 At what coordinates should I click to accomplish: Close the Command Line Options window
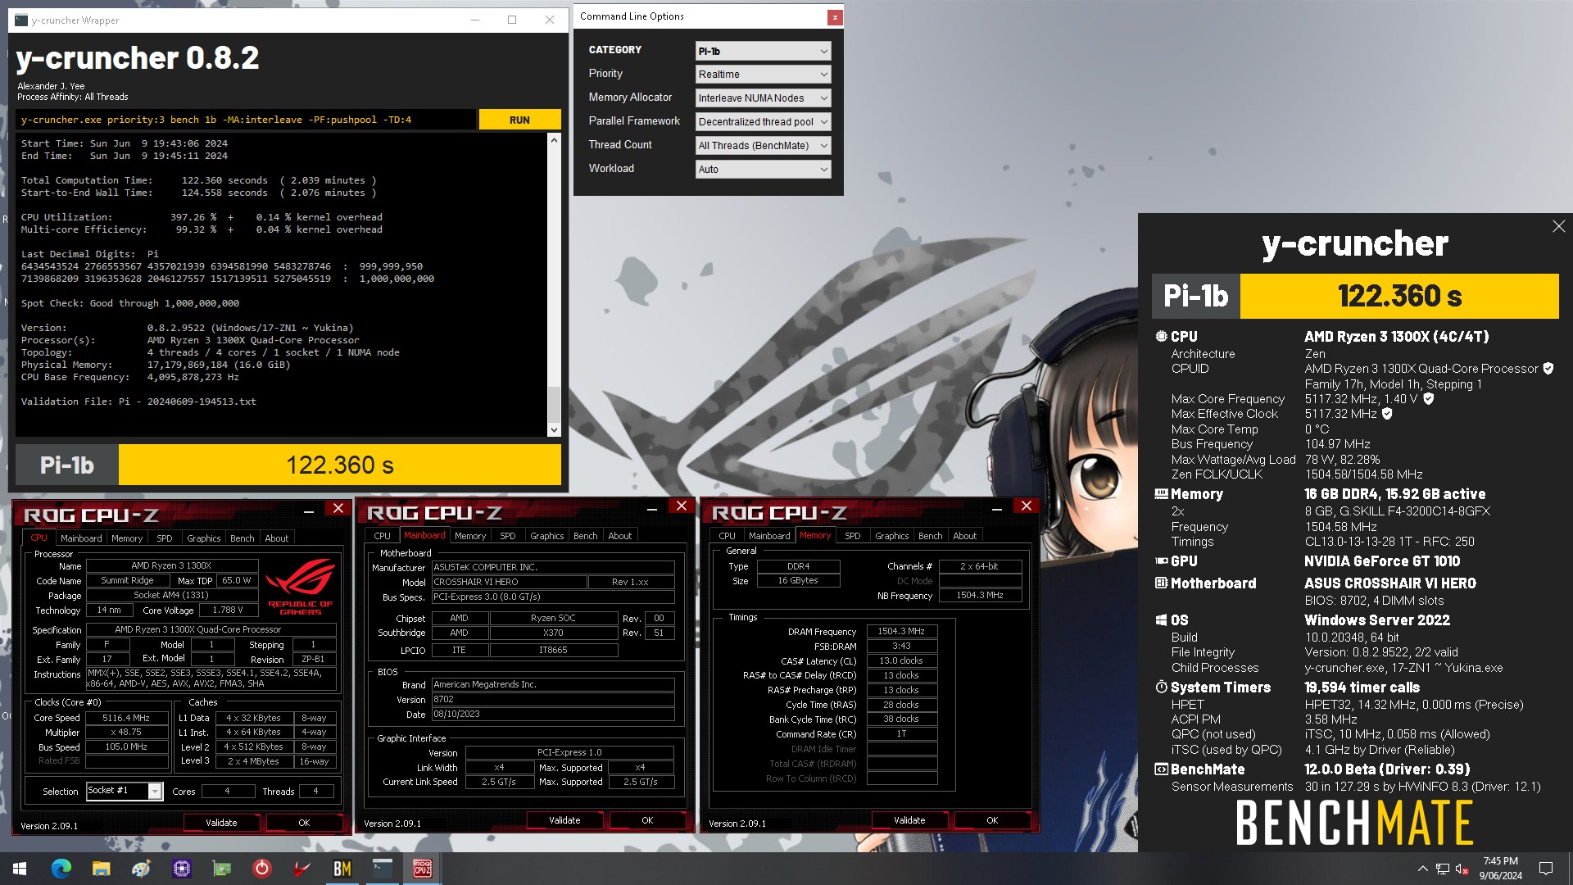(834, 16)
